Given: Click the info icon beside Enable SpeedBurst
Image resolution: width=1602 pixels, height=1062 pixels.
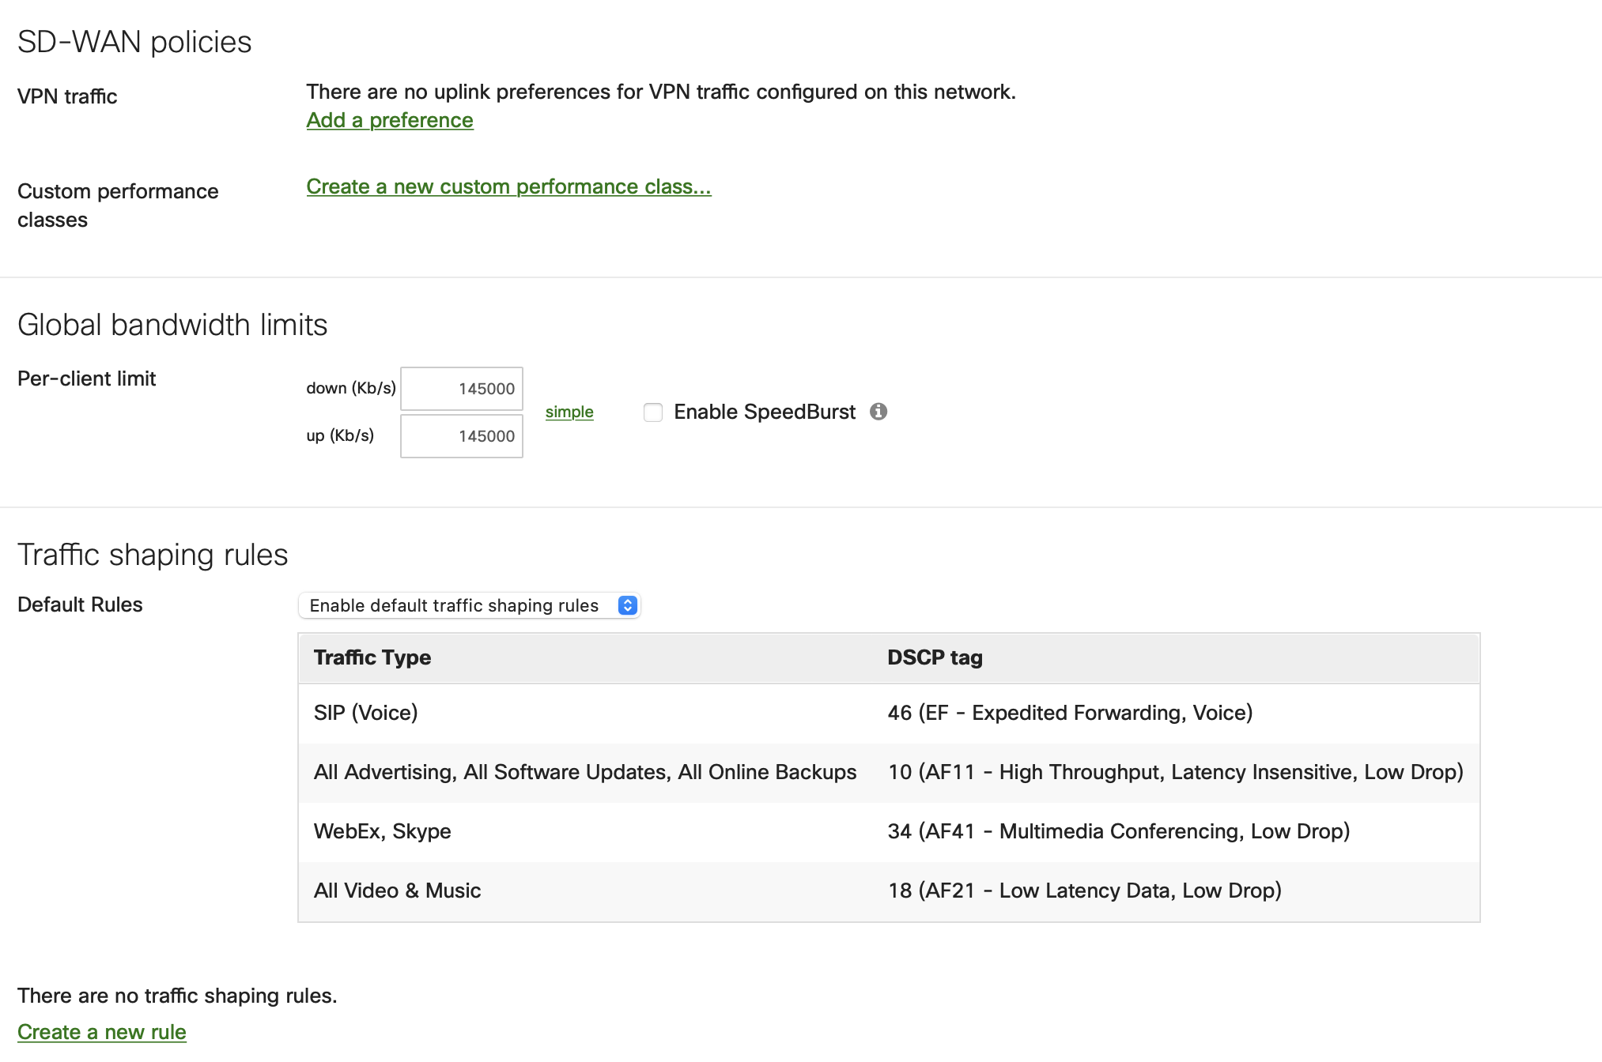Looking at the screenshot, I should 880,412.
